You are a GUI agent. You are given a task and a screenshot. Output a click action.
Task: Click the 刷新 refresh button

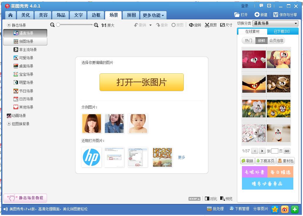click(248, 161)
